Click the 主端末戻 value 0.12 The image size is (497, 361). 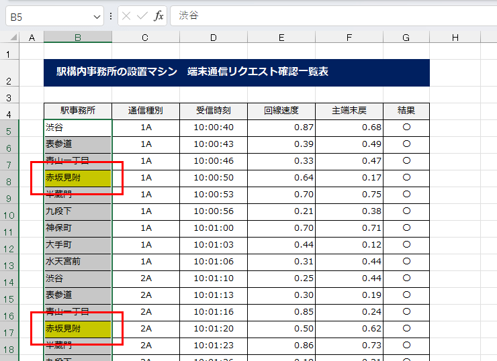pyautogui.click(x=349, y=245)
